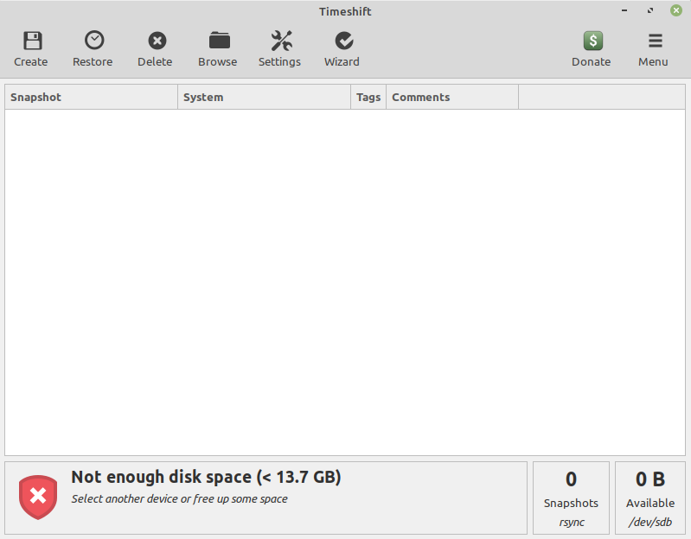Select the Comments column header
The height and width of the screenshot is (539, 691).
click(x=451, y=98)
